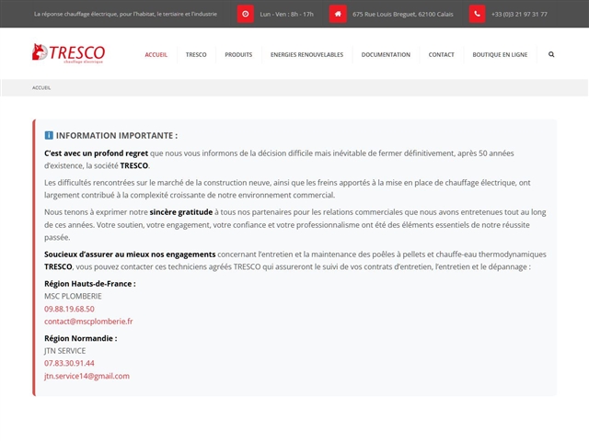Open the TRESCO menu item
This screenshot has height=441, width=589.
[196, 55]
